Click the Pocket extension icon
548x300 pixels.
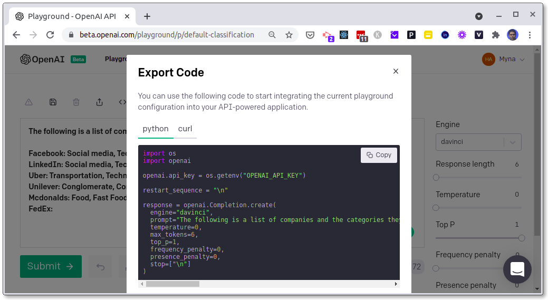click(310, 35)
